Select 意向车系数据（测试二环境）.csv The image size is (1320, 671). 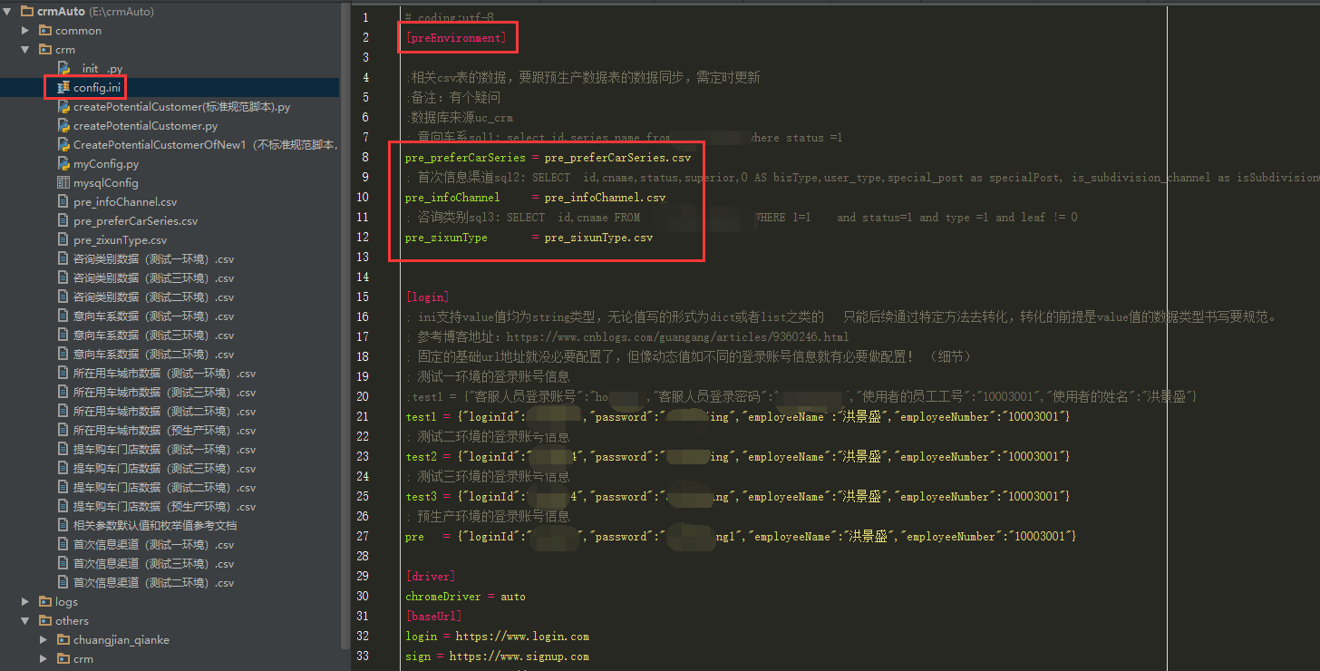click(x=153, y=355)
